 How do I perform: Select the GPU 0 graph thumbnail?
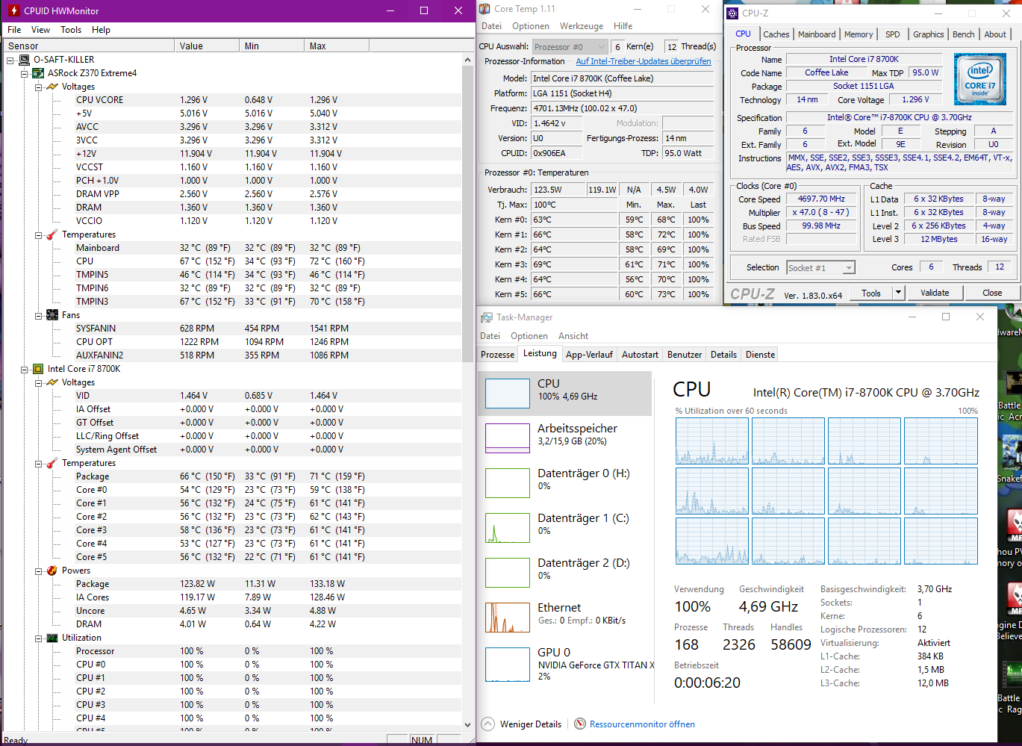[x=508, y=665]
